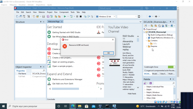Open VirtualBox from the Windows taskbar
The height and width of the screenshot is (109, 193).
click(x=100, y=106)
